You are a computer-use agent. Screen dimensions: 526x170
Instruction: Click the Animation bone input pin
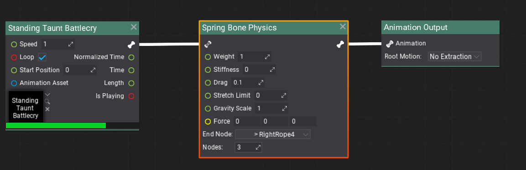coord(390,44)
